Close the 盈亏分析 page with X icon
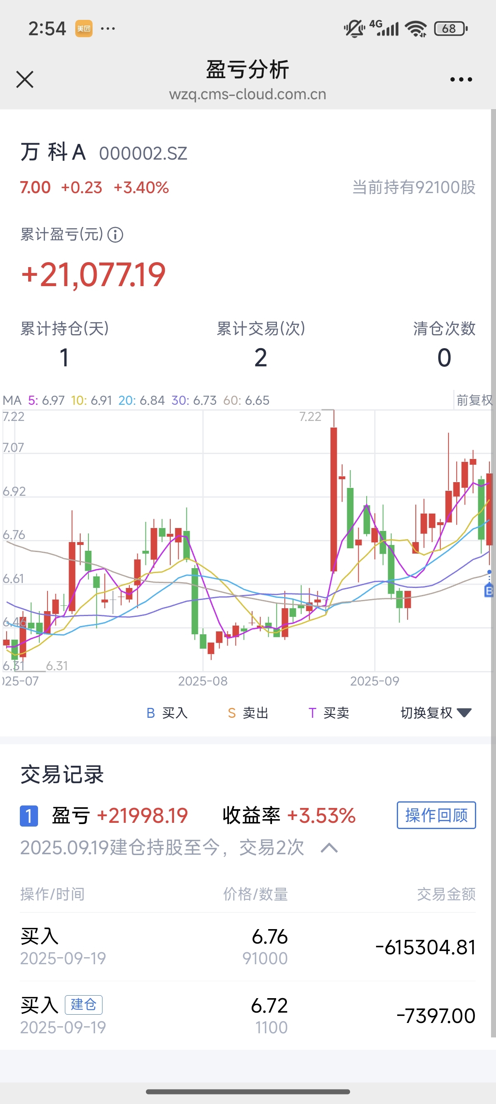The width and height of the screenshot is (496, 1104). [x=25, y=80]
